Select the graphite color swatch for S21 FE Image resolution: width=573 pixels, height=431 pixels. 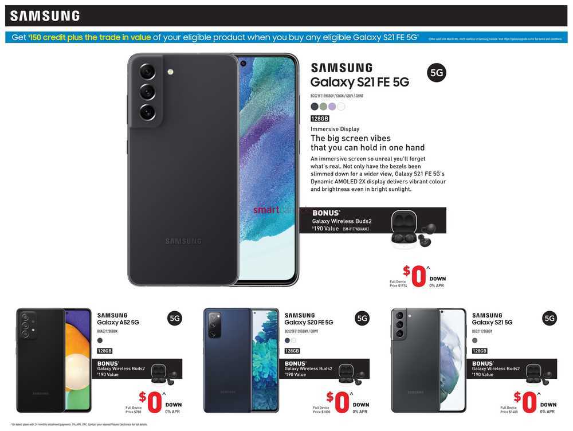tap(314, 107)
